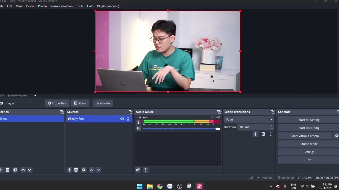
Task: Deactivate the máy ảnh source
Action: point(103,103)
